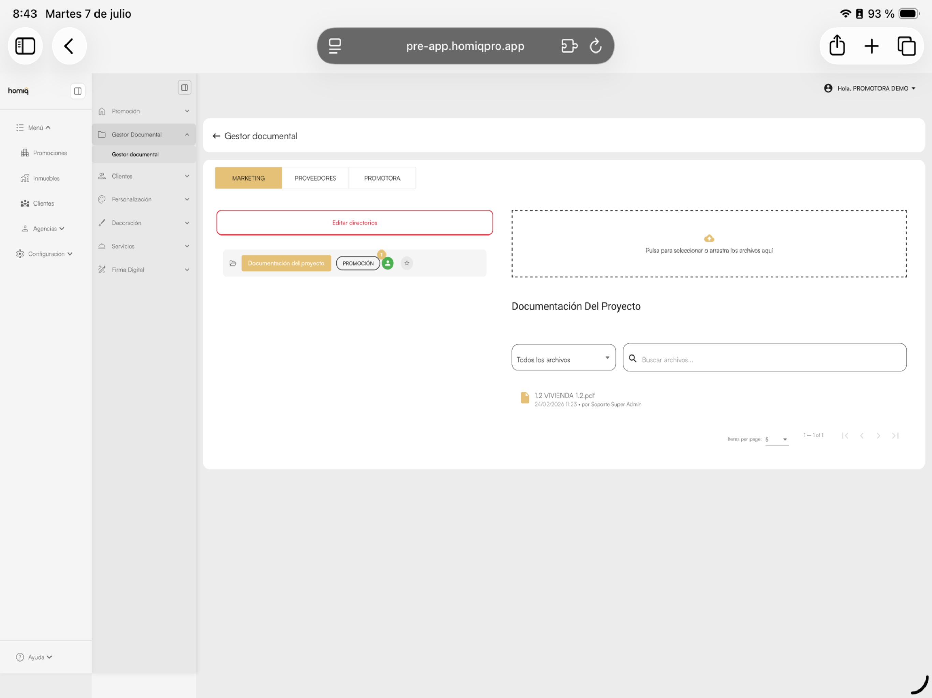
Task: Click the Documentación Del Proyecto heading
Action: tap(576, 306)
